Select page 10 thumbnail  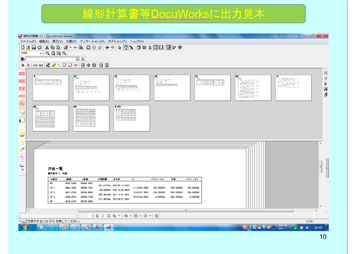[132, 118]
